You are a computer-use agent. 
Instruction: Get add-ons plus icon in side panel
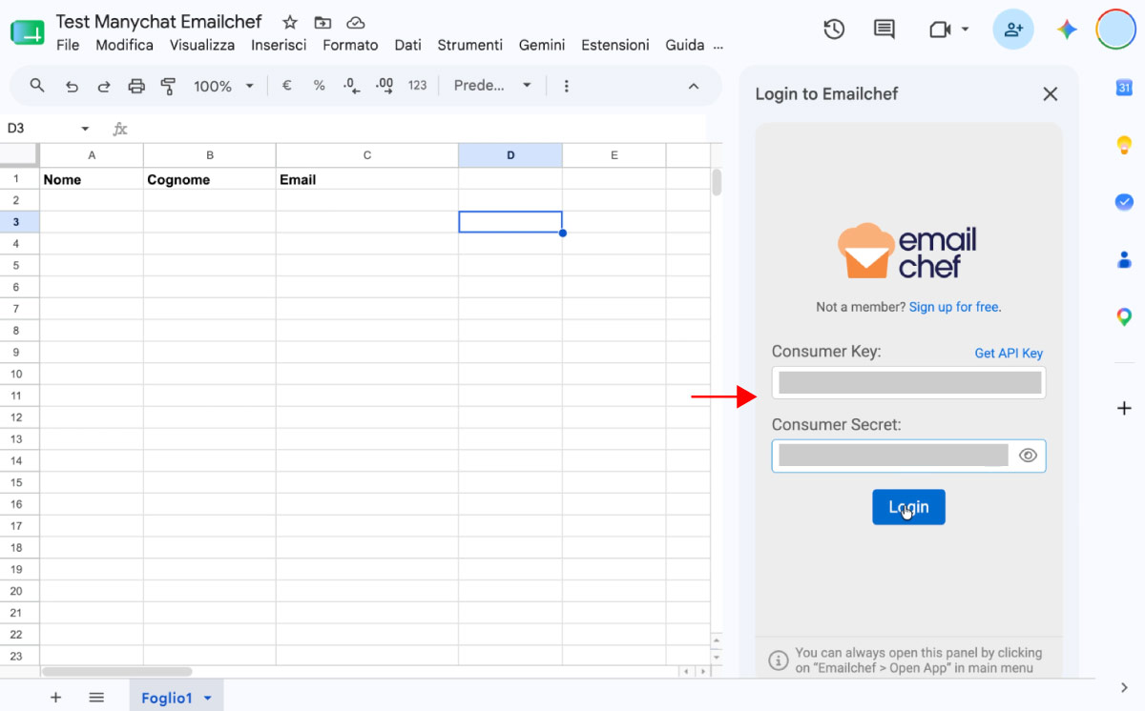point(1124,408)
